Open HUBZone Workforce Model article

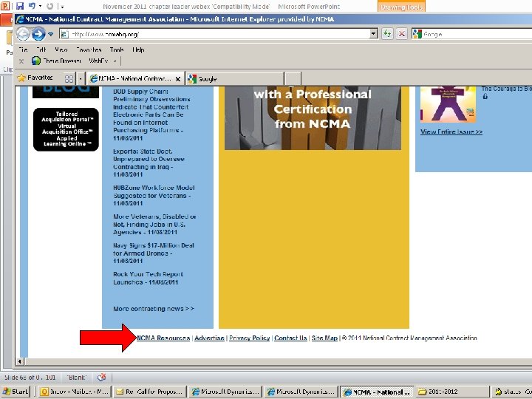[x=154, y=195]
